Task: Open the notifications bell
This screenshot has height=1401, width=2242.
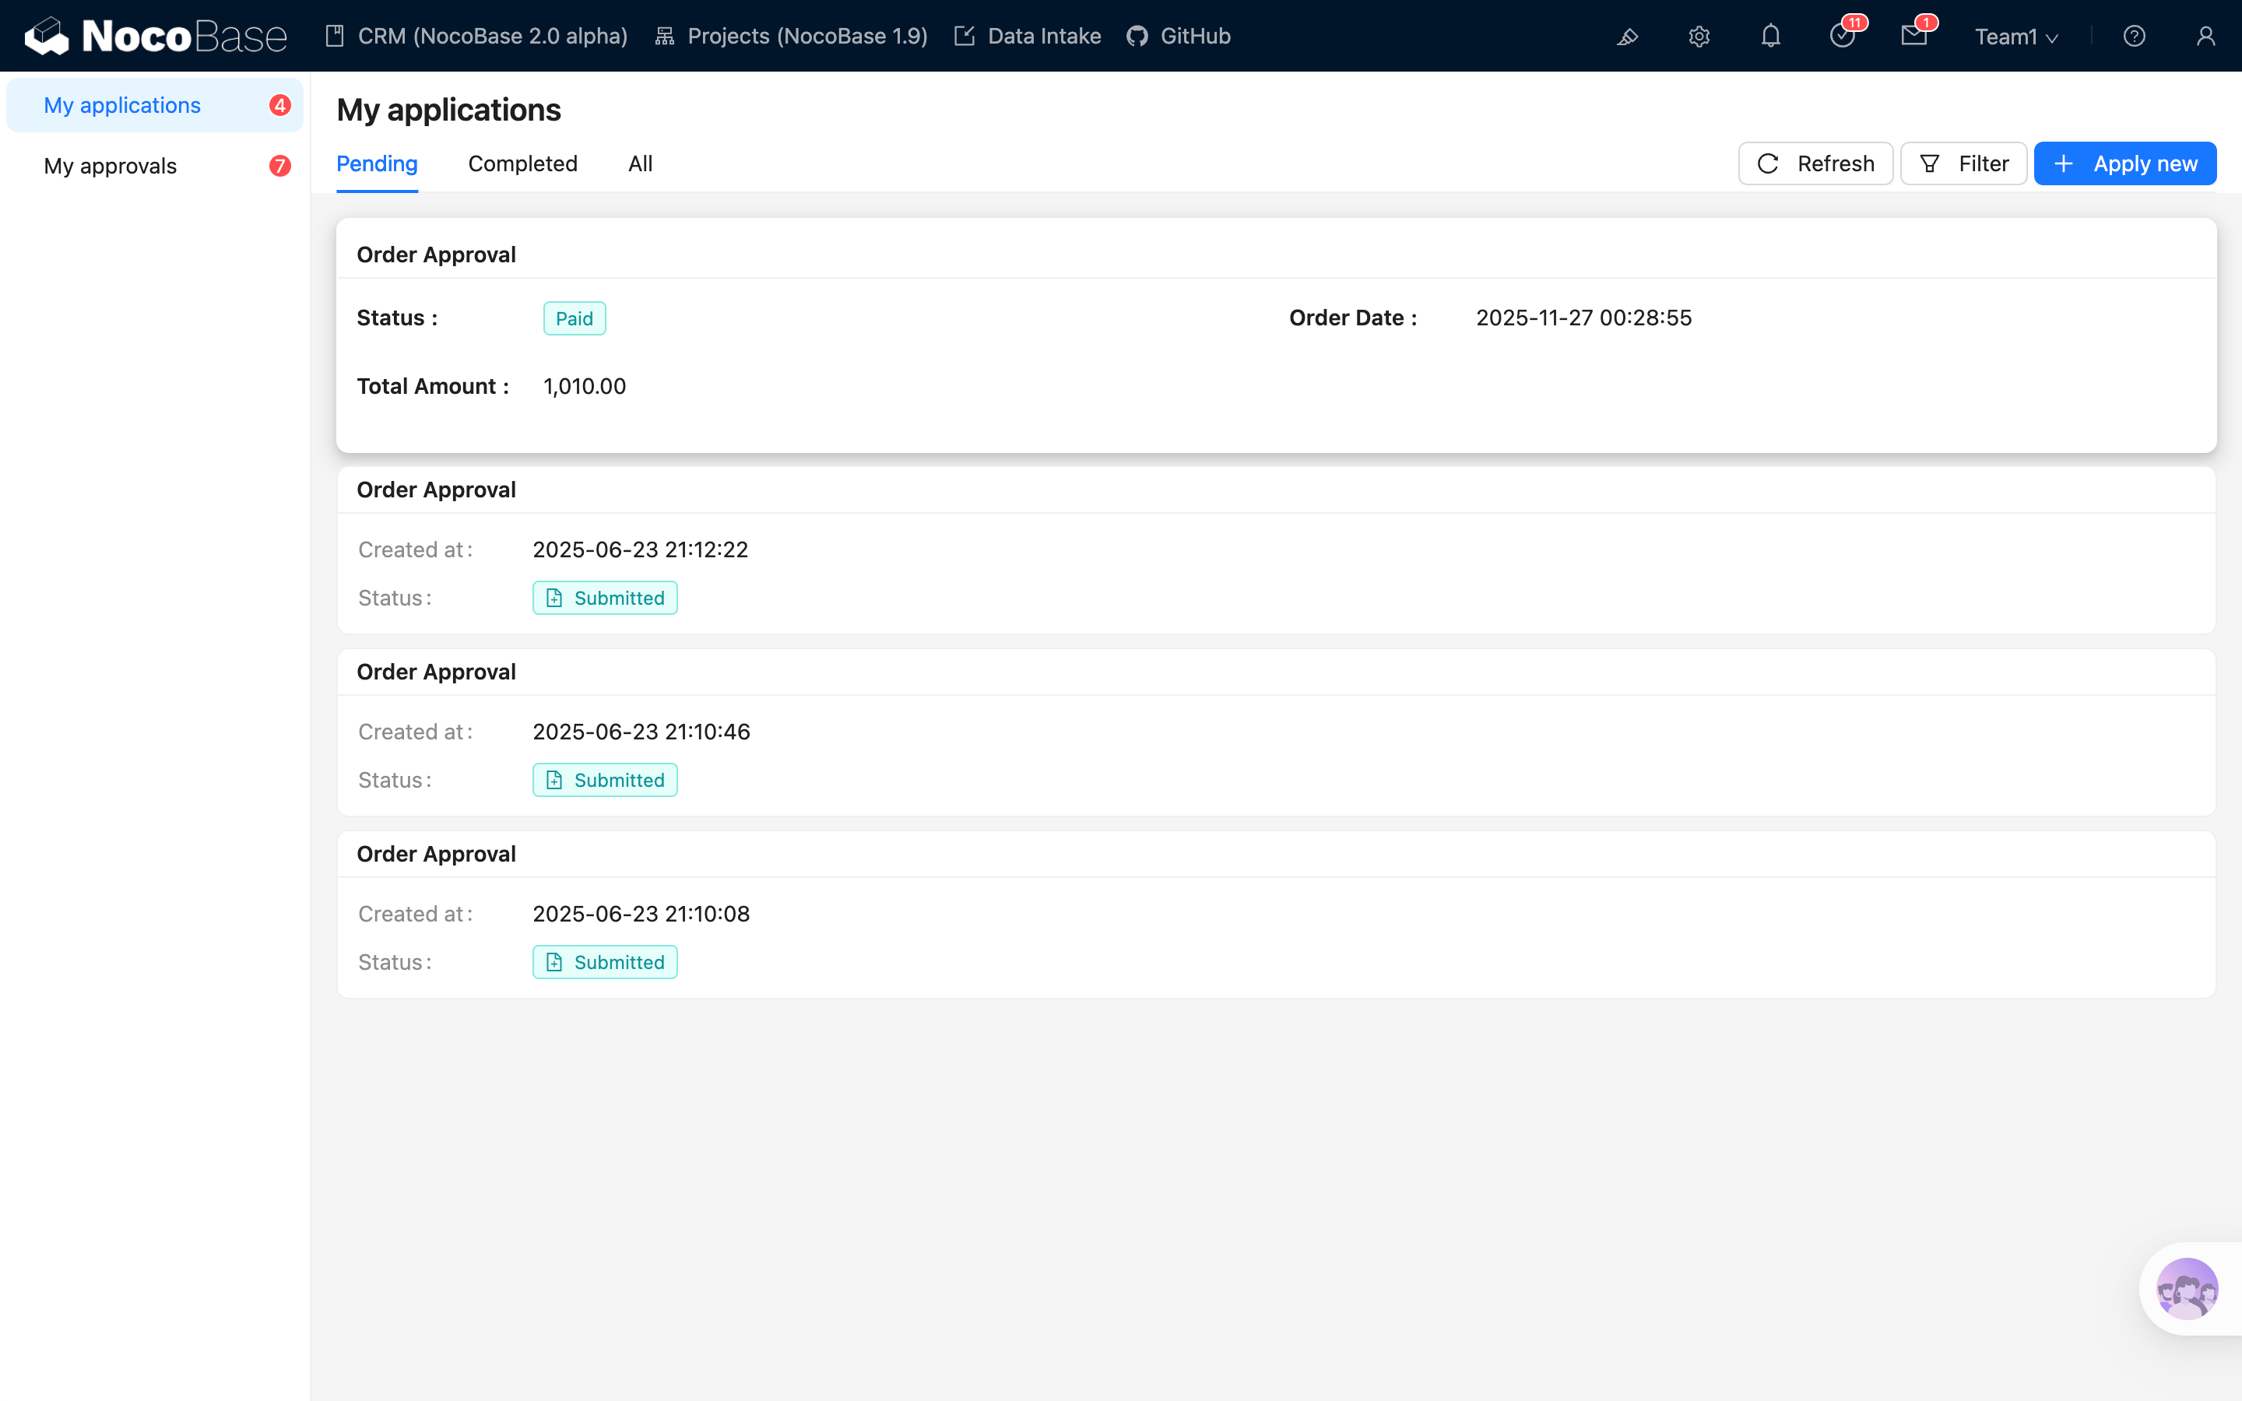Action: [1770, 36]
